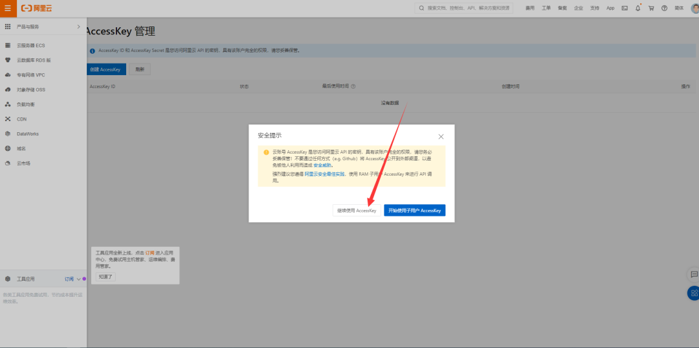
Task: Open the notification bell
Action: pos(638,8)
